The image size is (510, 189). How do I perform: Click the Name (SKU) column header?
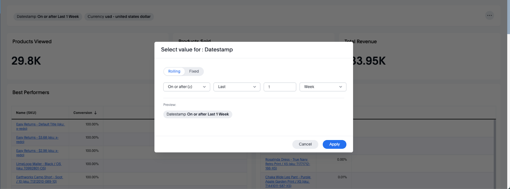26,113
